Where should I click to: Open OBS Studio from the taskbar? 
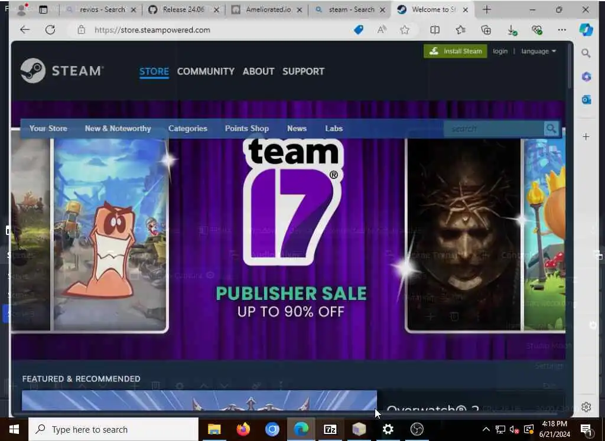pos(417,429)
